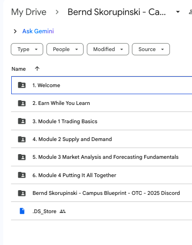
Task: Click the Bernd Skorupinski breadcrumb folder name
Action: (x=117, y=12)
